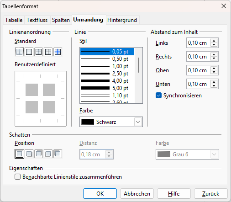Increase the Unten spacing value
This screenshot has height=202, width=231.
(x=214, y=82)
